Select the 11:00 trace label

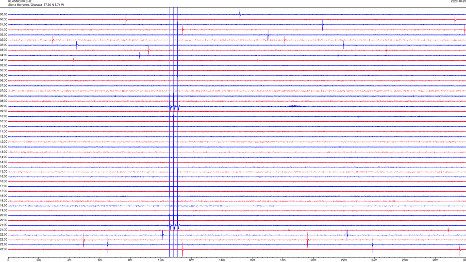tap(3, 126)
